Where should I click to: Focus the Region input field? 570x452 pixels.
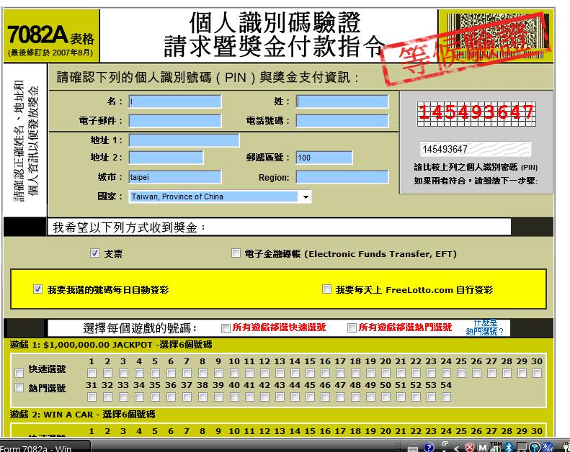[x=342, y=177]
